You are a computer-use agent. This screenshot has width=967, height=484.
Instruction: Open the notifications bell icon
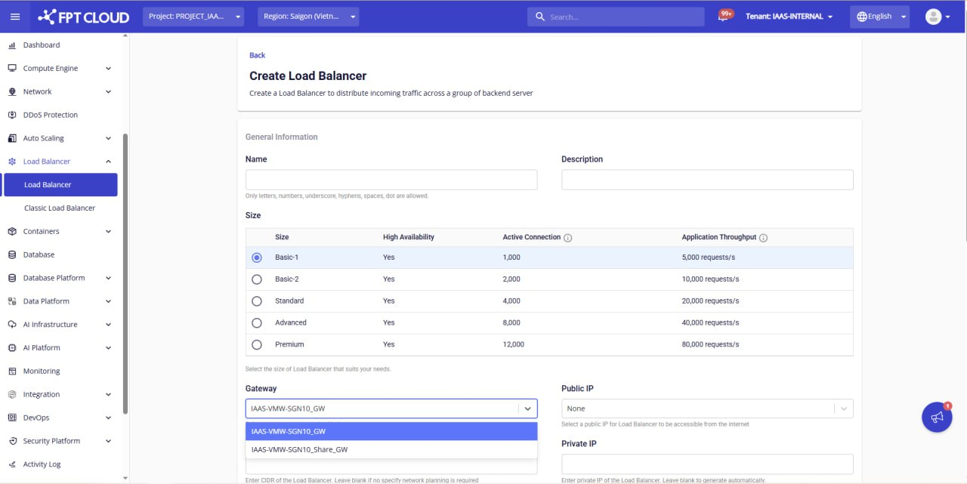point(723,17)
